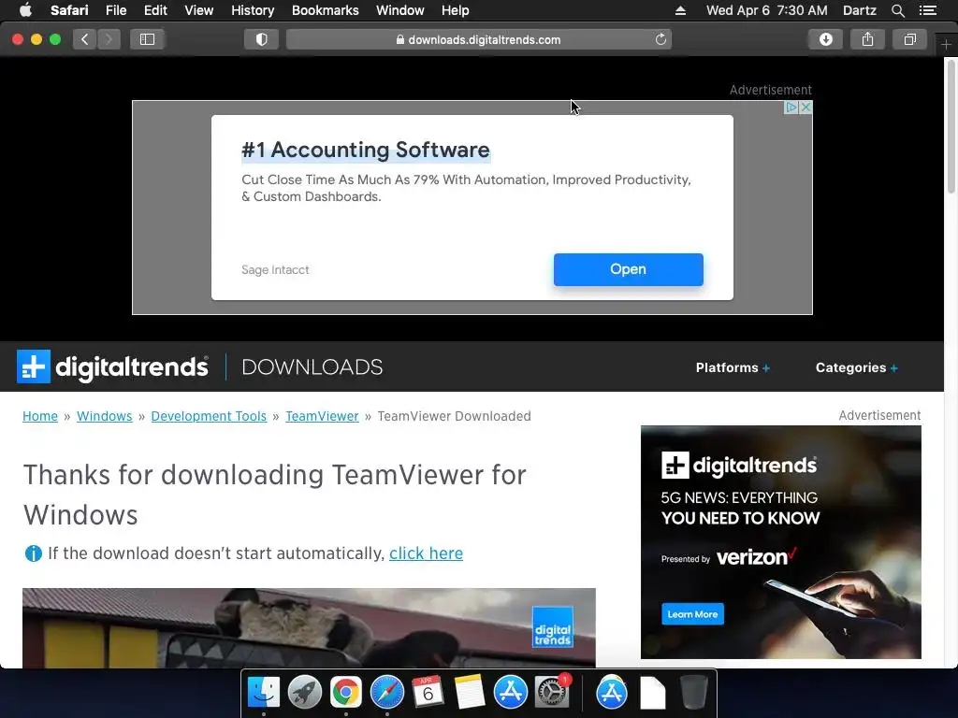Open Launchpad from the dock
958x718 pixels.
[305, 693]
